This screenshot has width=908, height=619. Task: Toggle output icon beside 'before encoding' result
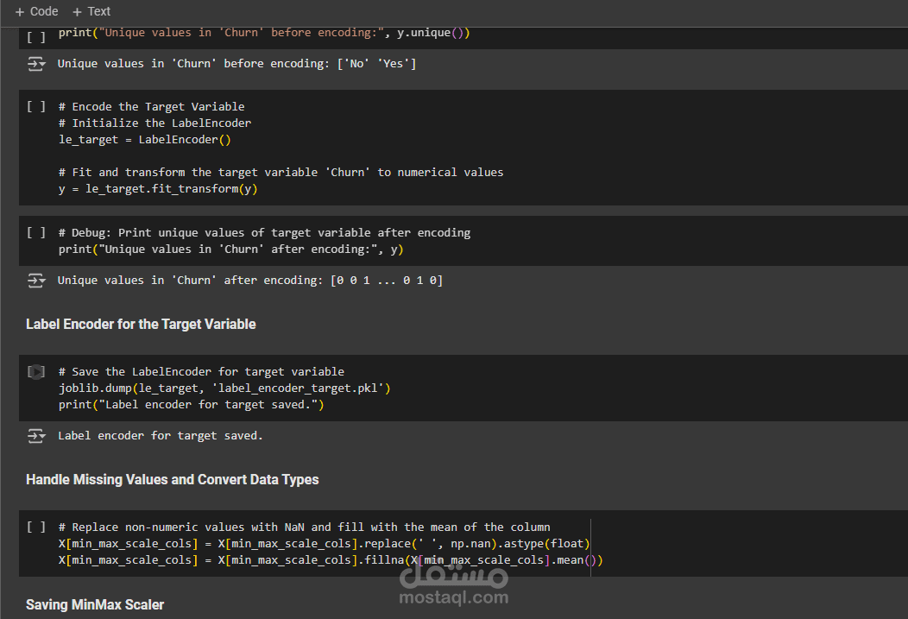coord(36,64)
